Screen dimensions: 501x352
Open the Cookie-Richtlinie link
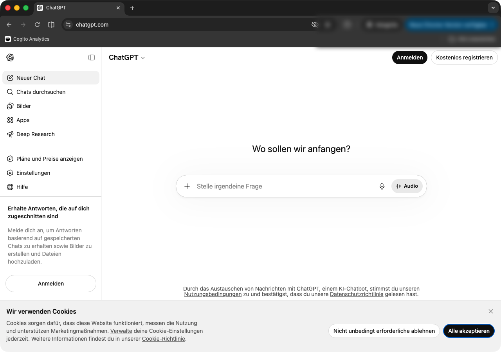(164, 339)
